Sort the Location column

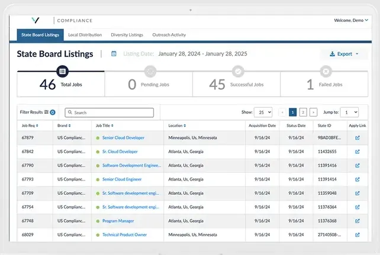185,125
